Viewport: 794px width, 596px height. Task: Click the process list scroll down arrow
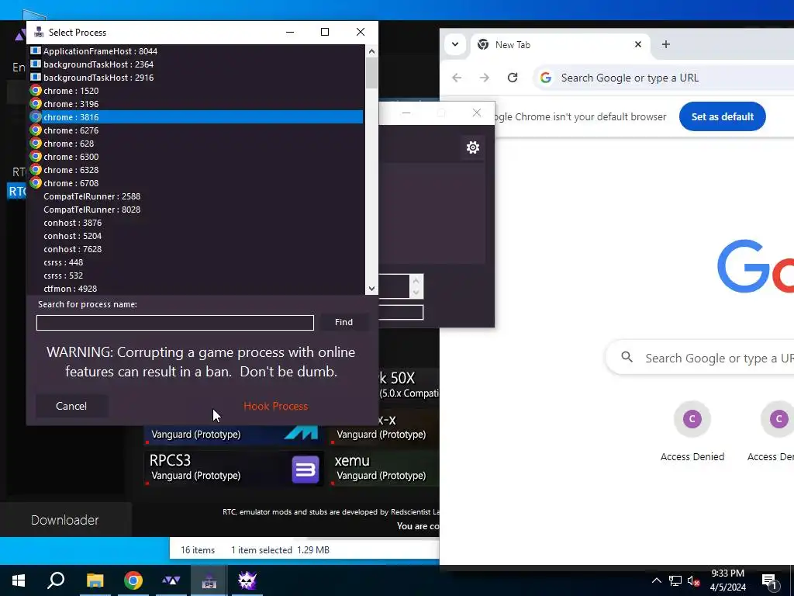tap(371, 289)
